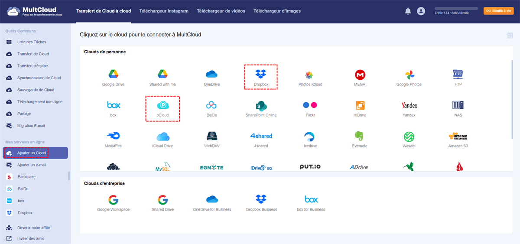Screen dimensions: 520x244
Task: Choose the ADrive cloud logo
Action: 360,167
